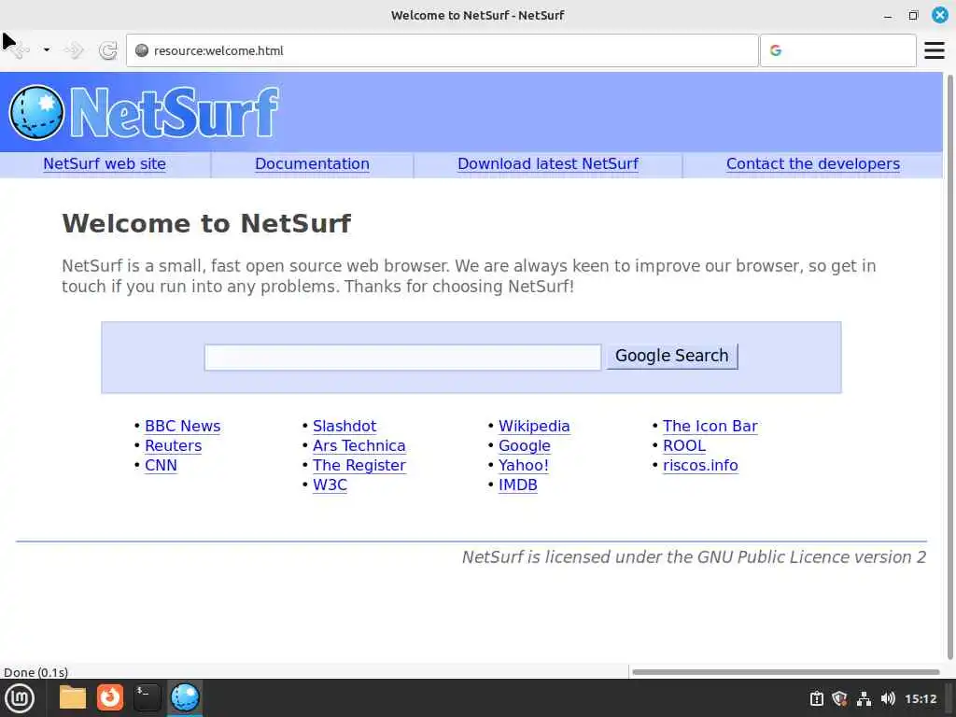
Task: Open the ROOL link
Action: [684, 445]
